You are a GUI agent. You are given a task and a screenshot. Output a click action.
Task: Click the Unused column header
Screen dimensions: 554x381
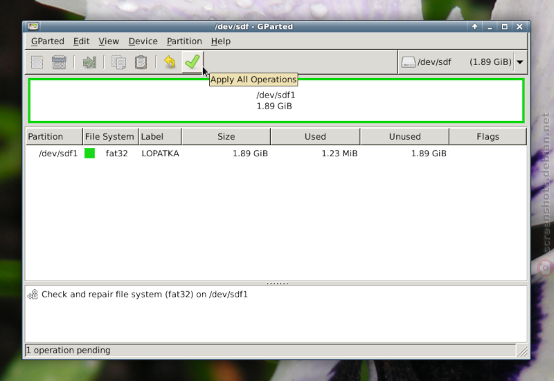tap(405, 136)
